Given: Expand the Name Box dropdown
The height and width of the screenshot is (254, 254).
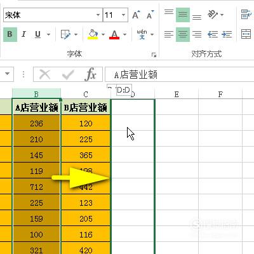Looking at the screenshot, I should point(8,74).
